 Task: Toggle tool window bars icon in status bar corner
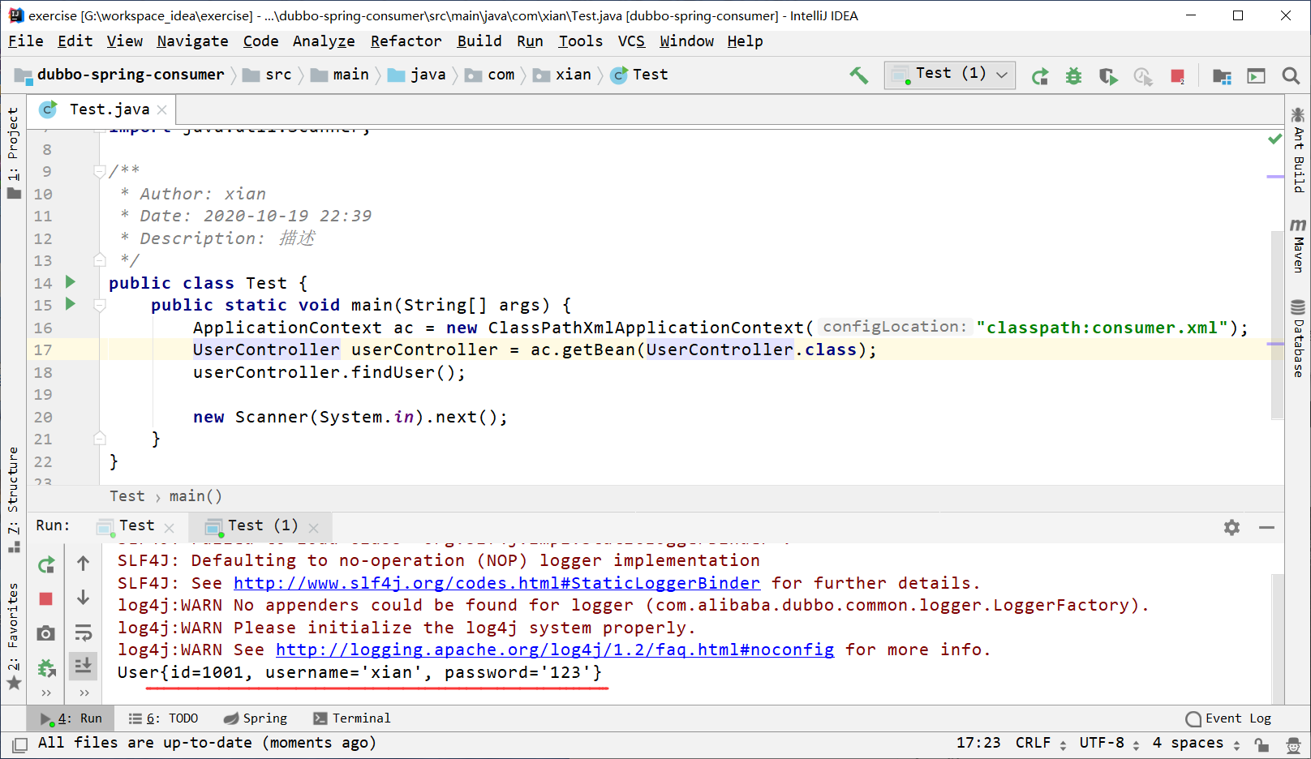[18, 744]
